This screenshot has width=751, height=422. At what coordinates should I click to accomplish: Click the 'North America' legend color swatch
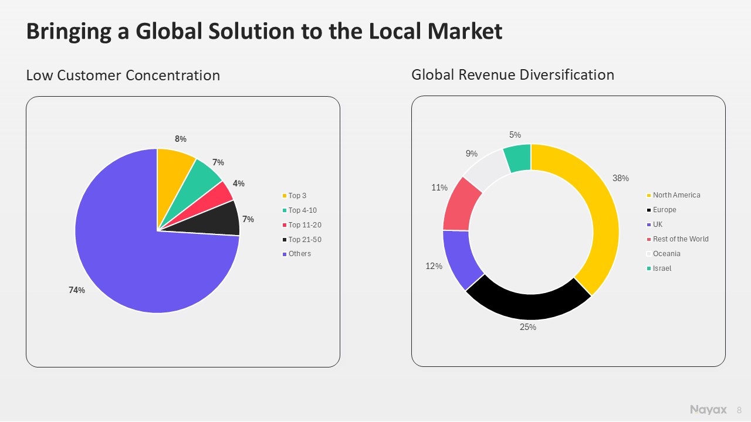click(649, 195)
